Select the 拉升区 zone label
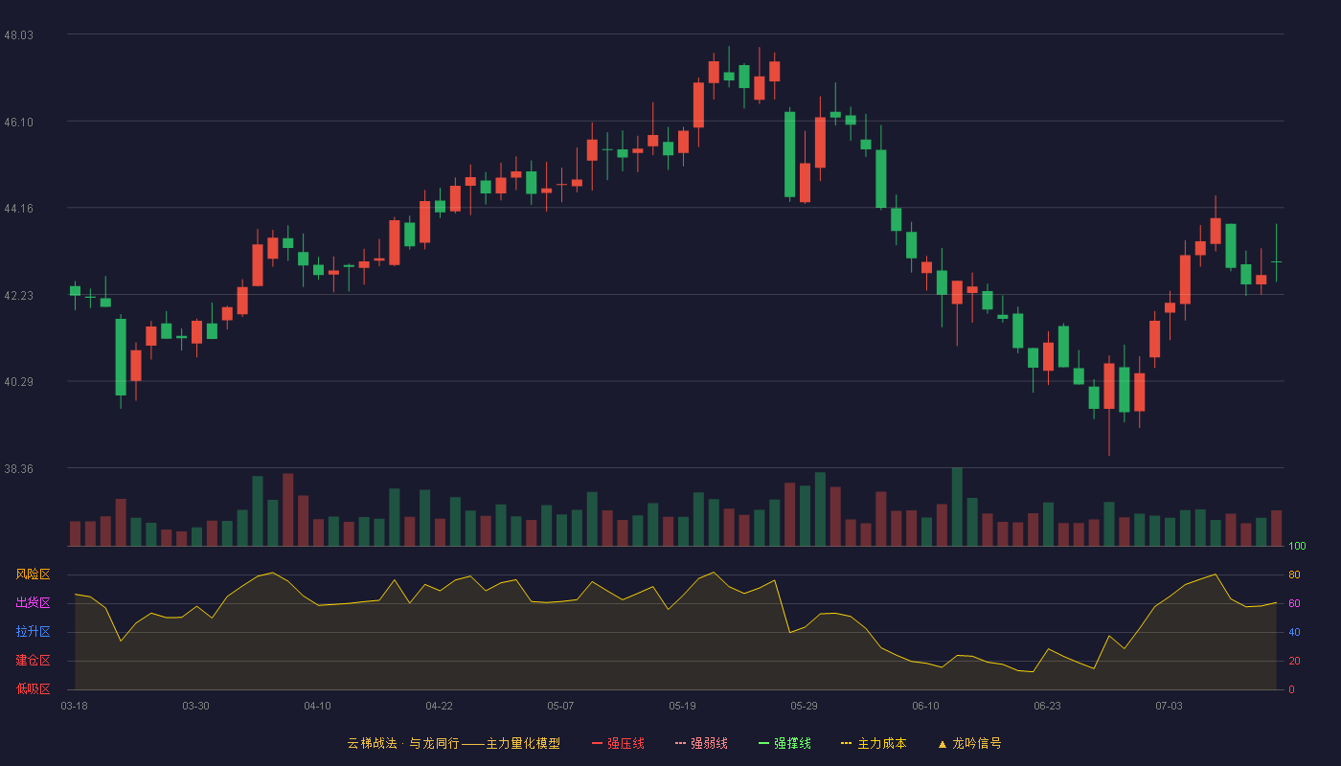1341x766 pixels. point(33,632)
